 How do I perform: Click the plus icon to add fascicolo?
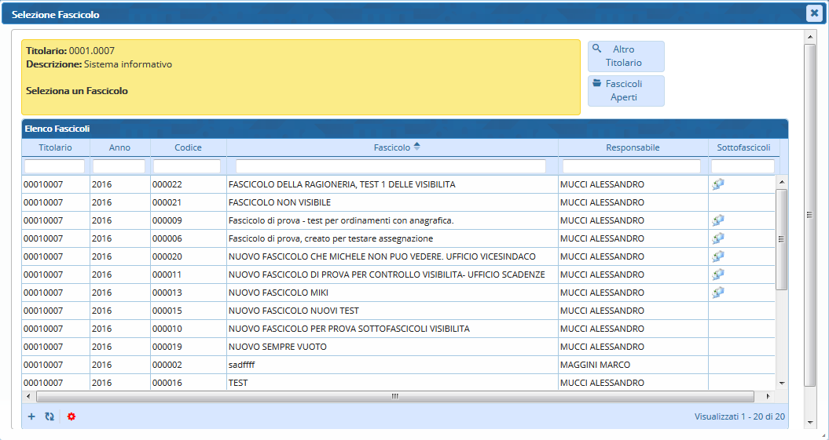[x=31, y=416]
